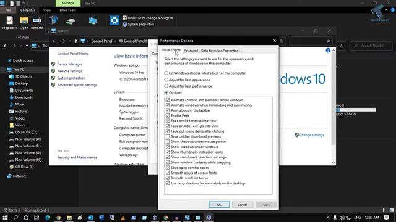Open taskbar search
The height and width of the screenshot is (222, 396).
tap(15, 218)
